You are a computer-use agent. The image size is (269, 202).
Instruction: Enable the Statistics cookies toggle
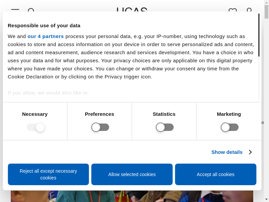(165, 127)
